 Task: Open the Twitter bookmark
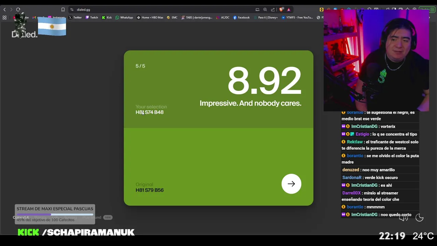[x=75, y=17]
